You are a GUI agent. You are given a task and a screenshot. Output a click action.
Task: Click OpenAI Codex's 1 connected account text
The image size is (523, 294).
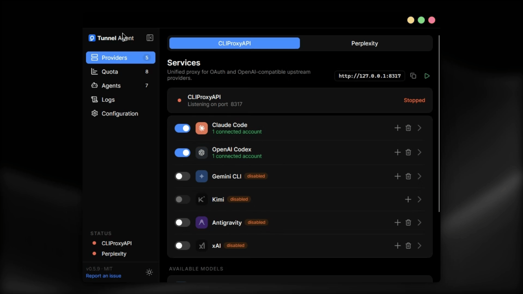click(237, 156)
